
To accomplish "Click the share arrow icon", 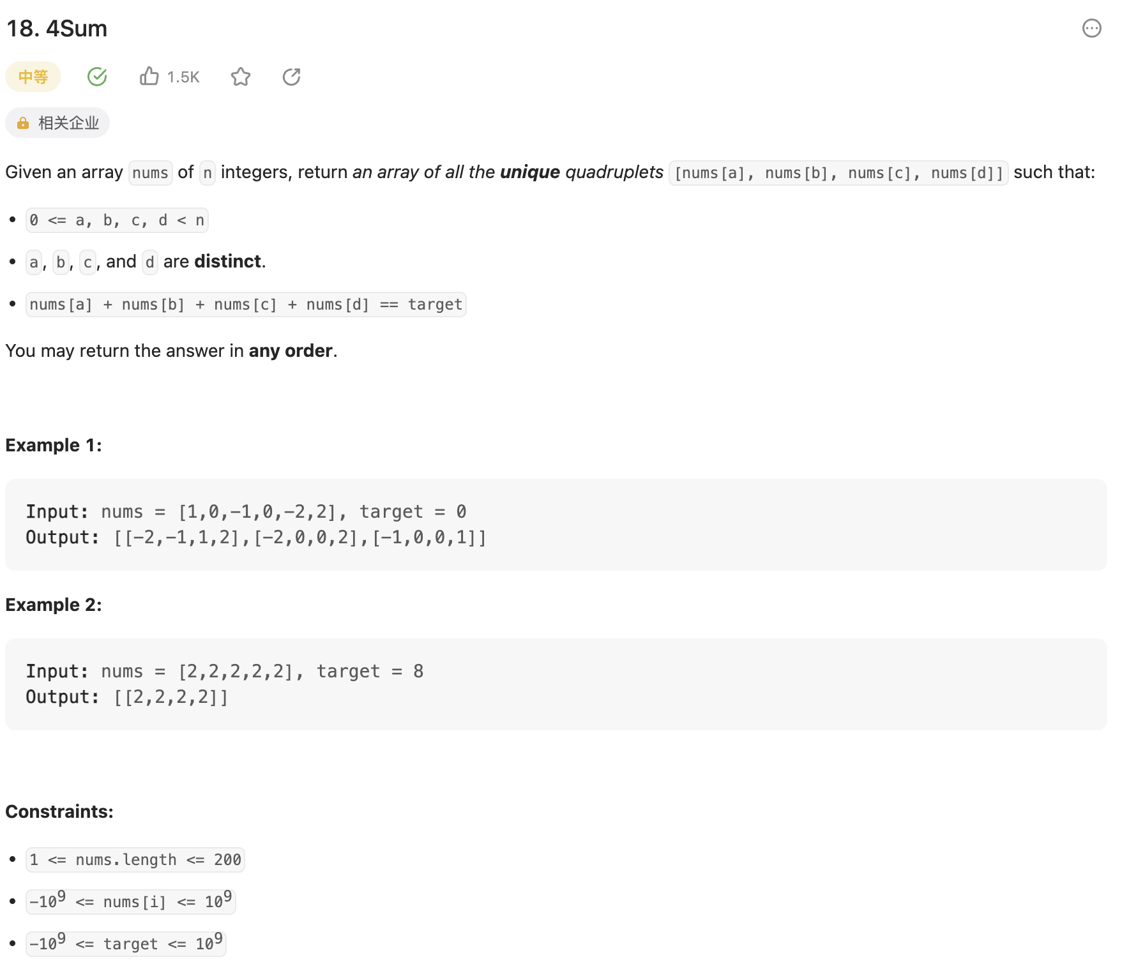I will 291,77.
